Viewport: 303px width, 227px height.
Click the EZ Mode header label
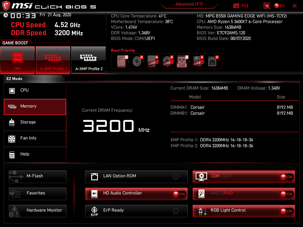[14, 79]
